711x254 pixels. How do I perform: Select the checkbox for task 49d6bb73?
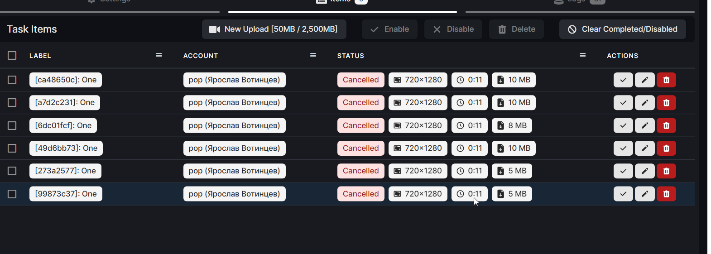point(12,148)
